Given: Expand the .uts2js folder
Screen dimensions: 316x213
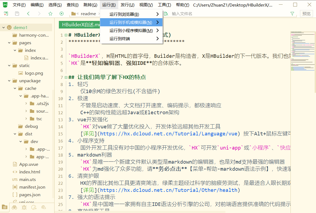Looking at the screenshot, I should tap(26, 104).
